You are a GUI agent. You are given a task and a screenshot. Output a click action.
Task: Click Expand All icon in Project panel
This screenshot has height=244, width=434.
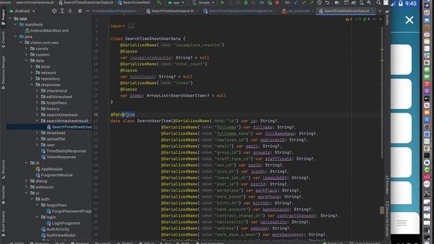(62, 11)
